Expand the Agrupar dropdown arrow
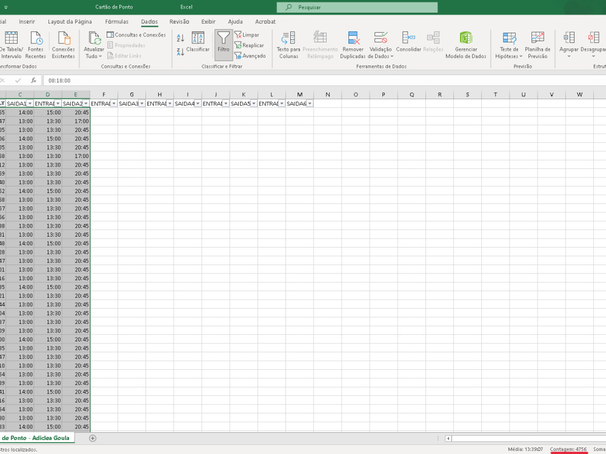606x454 pixels. (569, 56)
